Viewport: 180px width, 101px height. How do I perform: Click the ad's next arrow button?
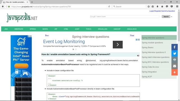coord(118,45)
